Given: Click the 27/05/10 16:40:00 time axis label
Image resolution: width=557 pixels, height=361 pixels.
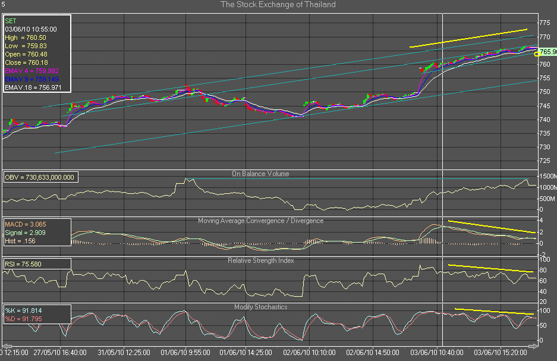Looking at the screenshot, I should [x=60, y=353].
